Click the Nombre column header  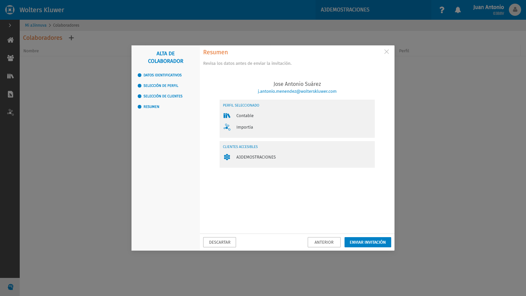(31, 51)
